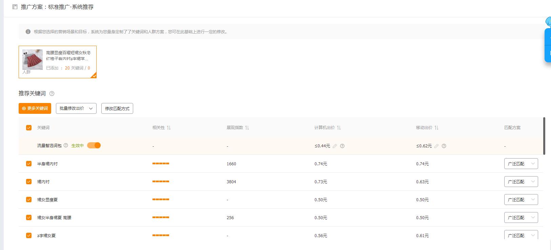This screenshot has width=551, height=250.
Task: Toggle off the 流量智选词包 switch
Action: tap(94, 145)
